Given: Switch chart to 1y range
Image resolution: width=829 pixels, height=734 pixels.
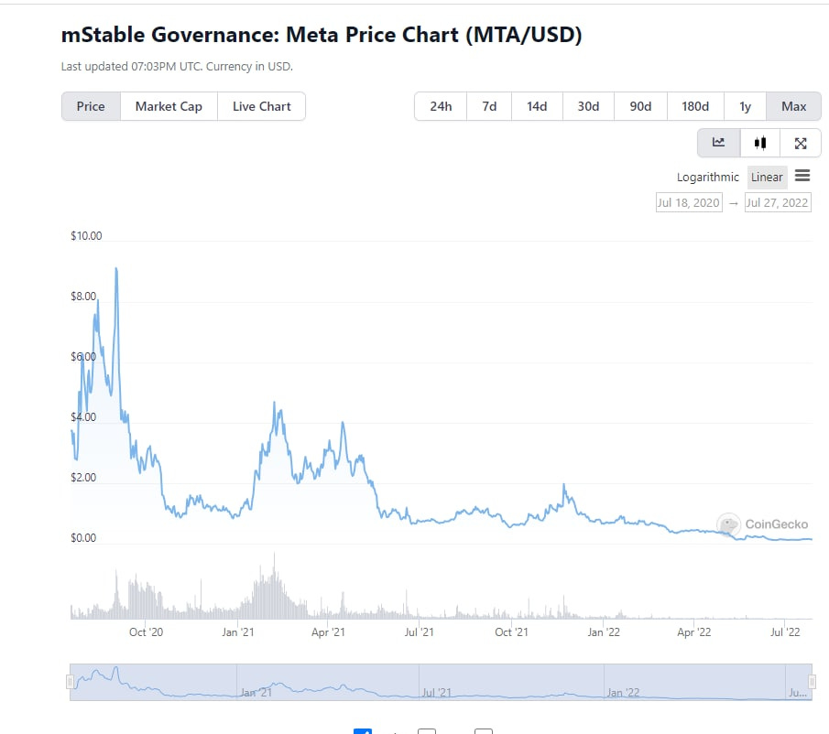Looking at the screenshot, I should (x=745, y=106).
